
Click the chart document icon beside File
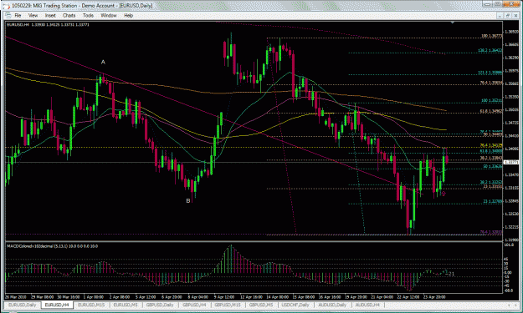click(x=8, y=15)
